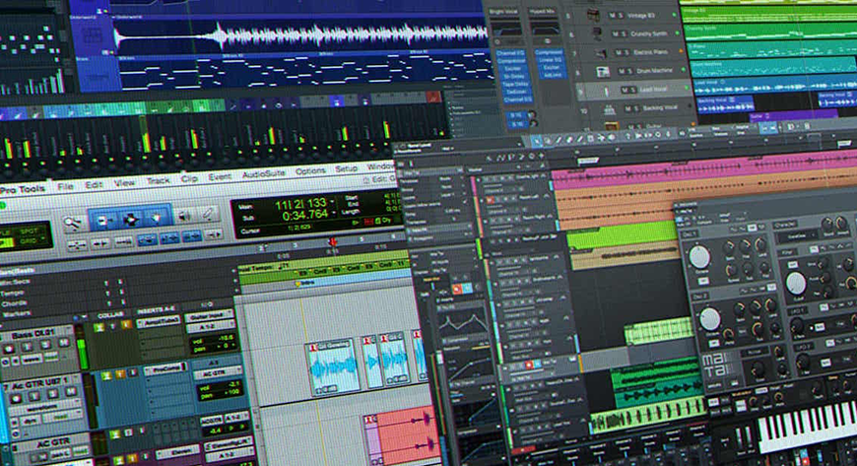Open the AdLimit plugin slot

[x=552, y=75]
